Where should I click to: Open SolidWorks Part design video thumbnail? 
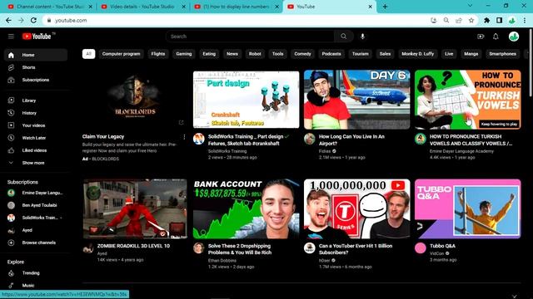click(x=247, y=100)
